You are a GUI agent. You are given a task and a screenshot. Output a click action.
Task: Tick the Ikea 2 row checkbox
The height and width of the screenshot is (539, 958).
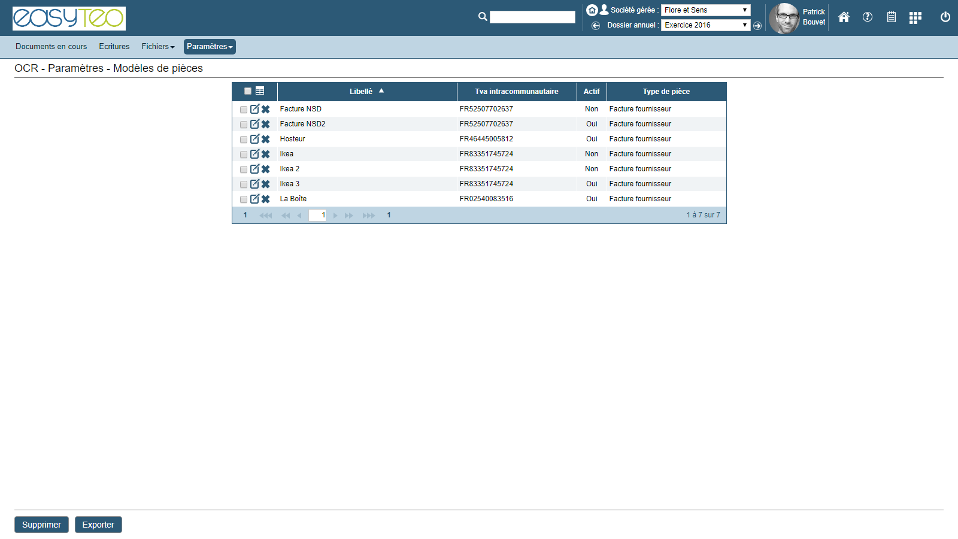pyautogui.click(x=244, y=169)
